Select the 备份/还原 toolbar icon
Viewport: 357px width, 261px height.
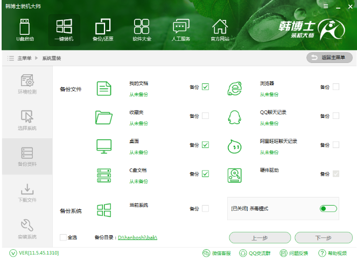102,30
